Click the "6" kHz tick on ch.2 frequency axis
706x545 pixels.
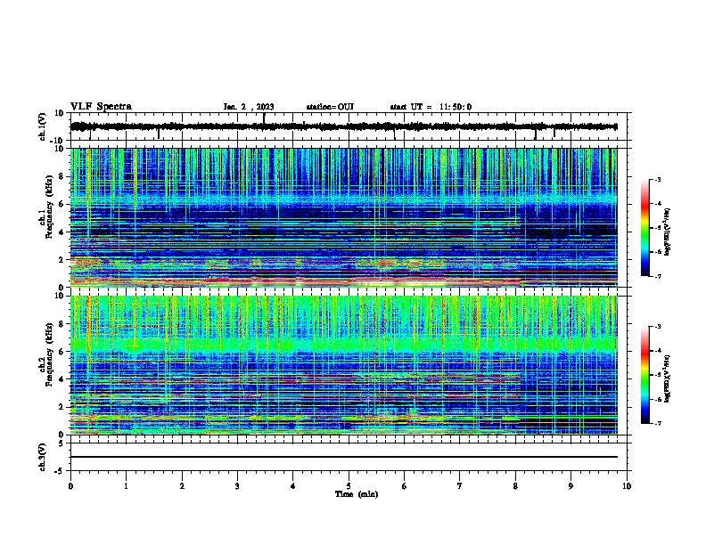coord(62,352)
